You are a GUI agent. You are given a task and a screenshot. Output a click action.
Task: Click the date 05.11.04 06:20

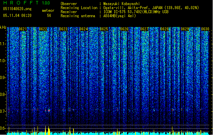tap(17, 16)
